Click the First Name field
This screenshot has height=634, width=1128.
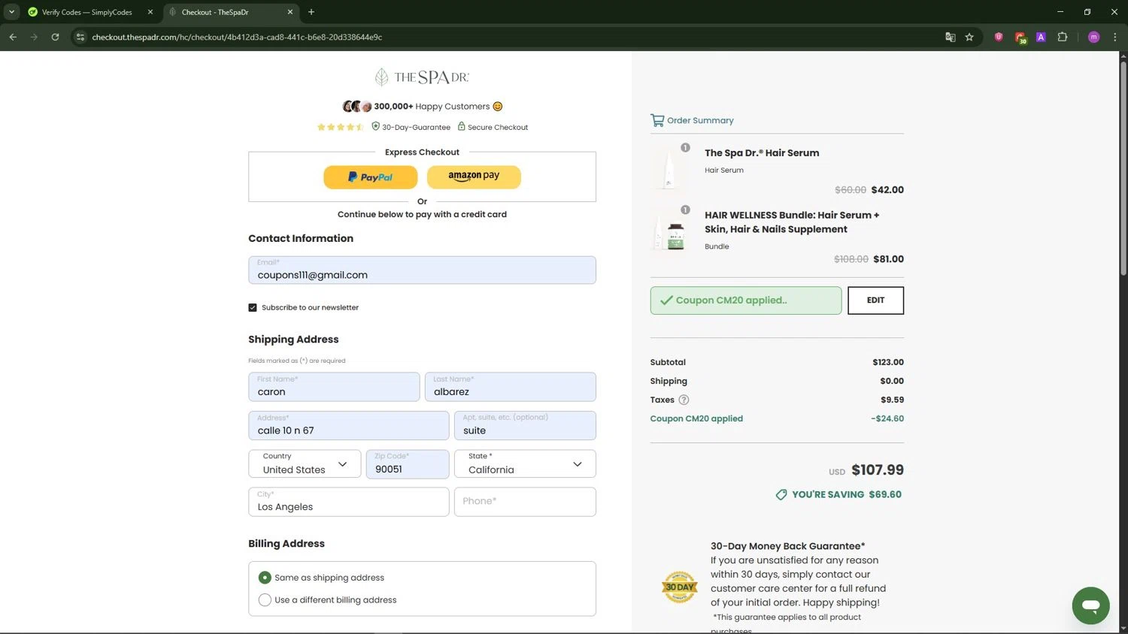(334, 387)
